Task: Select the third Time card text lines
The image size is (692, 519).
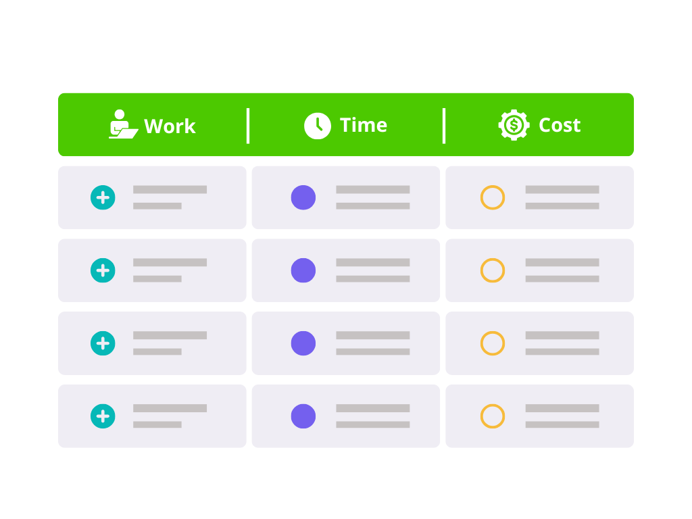Action: coord(373,343)
